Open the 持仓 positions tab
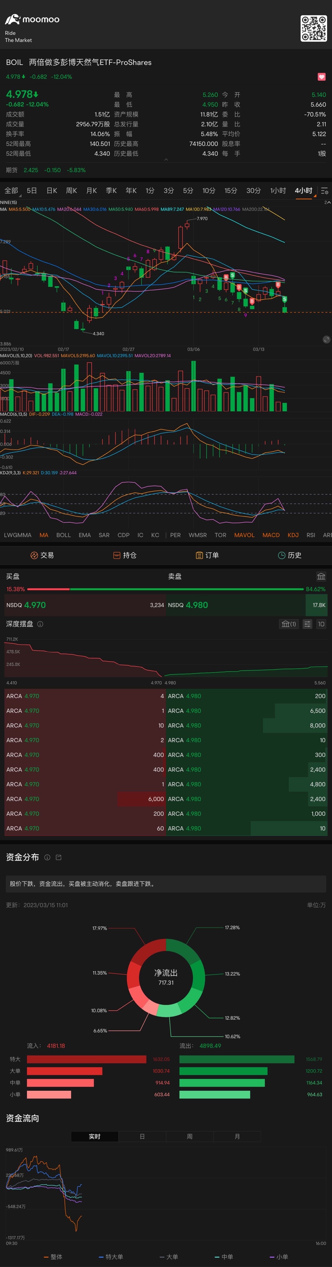This screenshot has height=1267, width=332. coord(125,555)
